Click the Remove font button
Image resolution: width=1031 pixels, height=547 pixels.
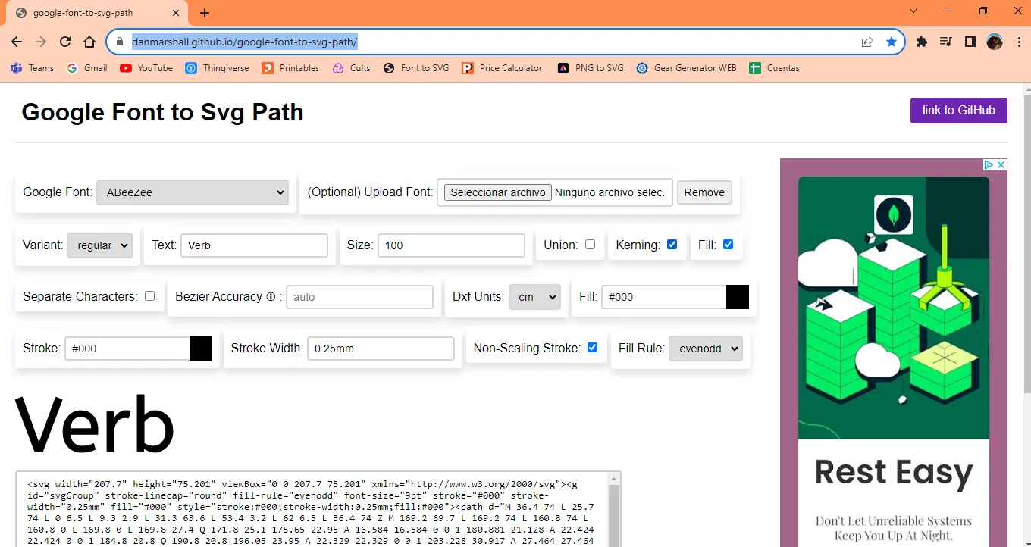[x=704, y=192]
